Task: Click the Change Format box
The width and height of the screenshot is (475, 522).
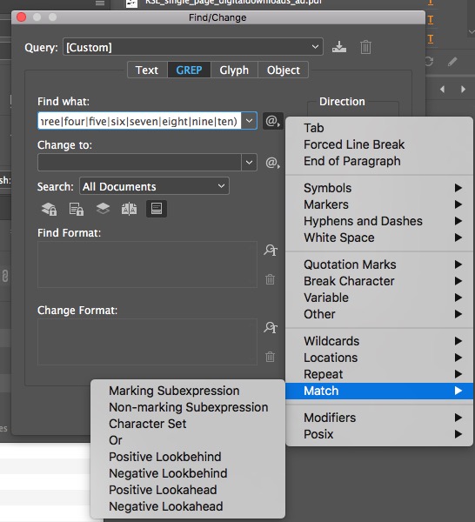Action: 148,342
